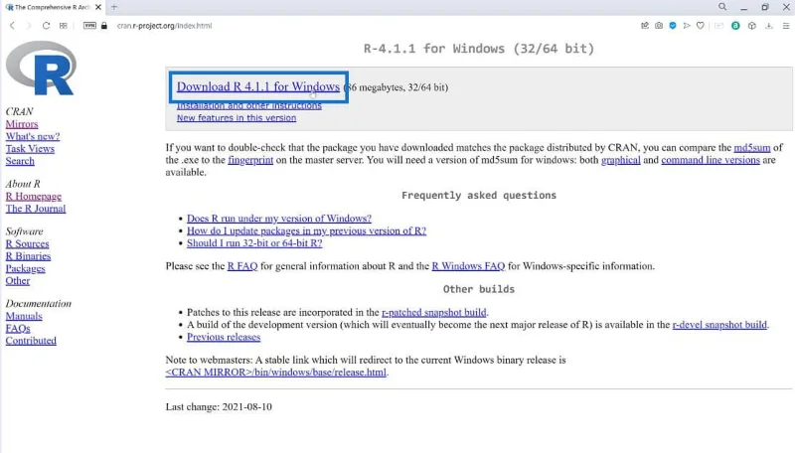Screen dimensions: 795x453
Task: Open the tab search magnifier icon
Action: click(722, 7)
